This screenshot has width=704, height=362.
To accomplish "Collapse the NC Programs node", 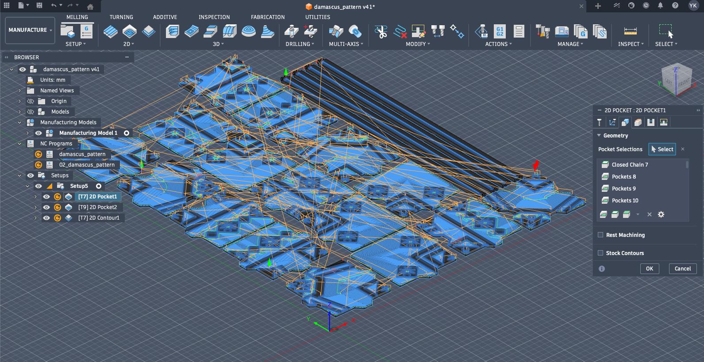I will point(19,144).
